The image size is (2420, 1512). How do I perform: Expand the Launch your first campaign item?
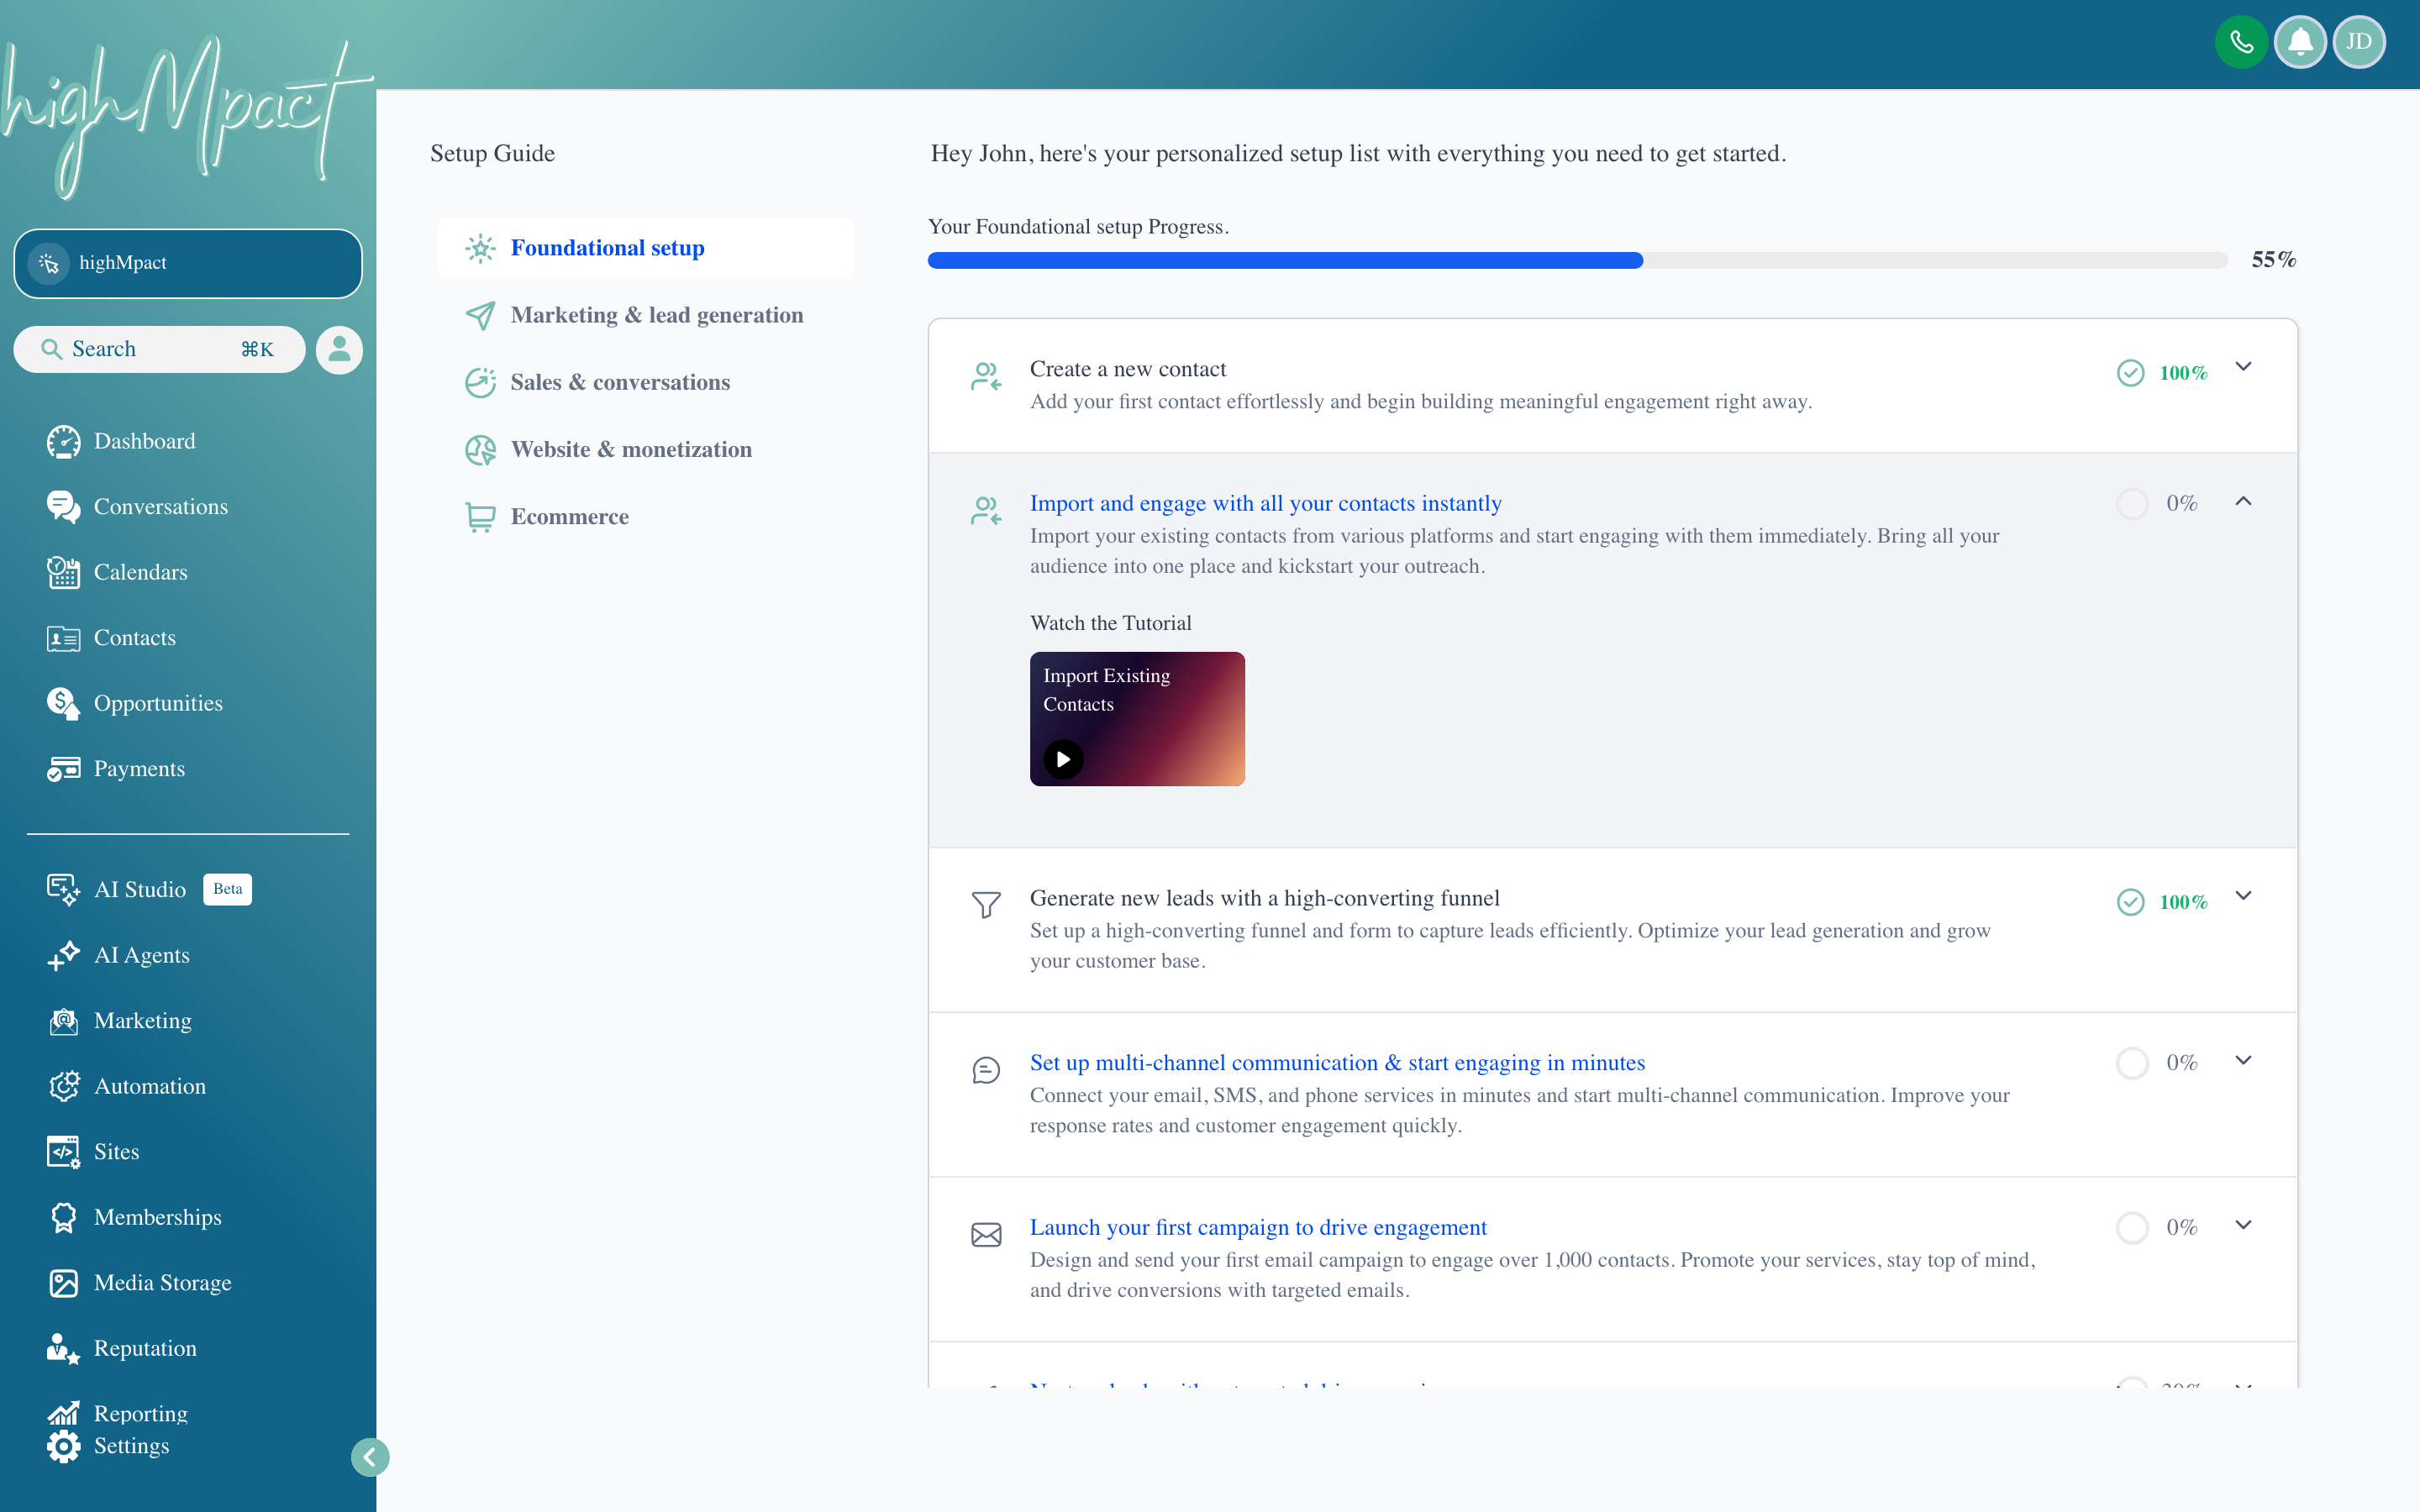click(x=2243, y=1225)
